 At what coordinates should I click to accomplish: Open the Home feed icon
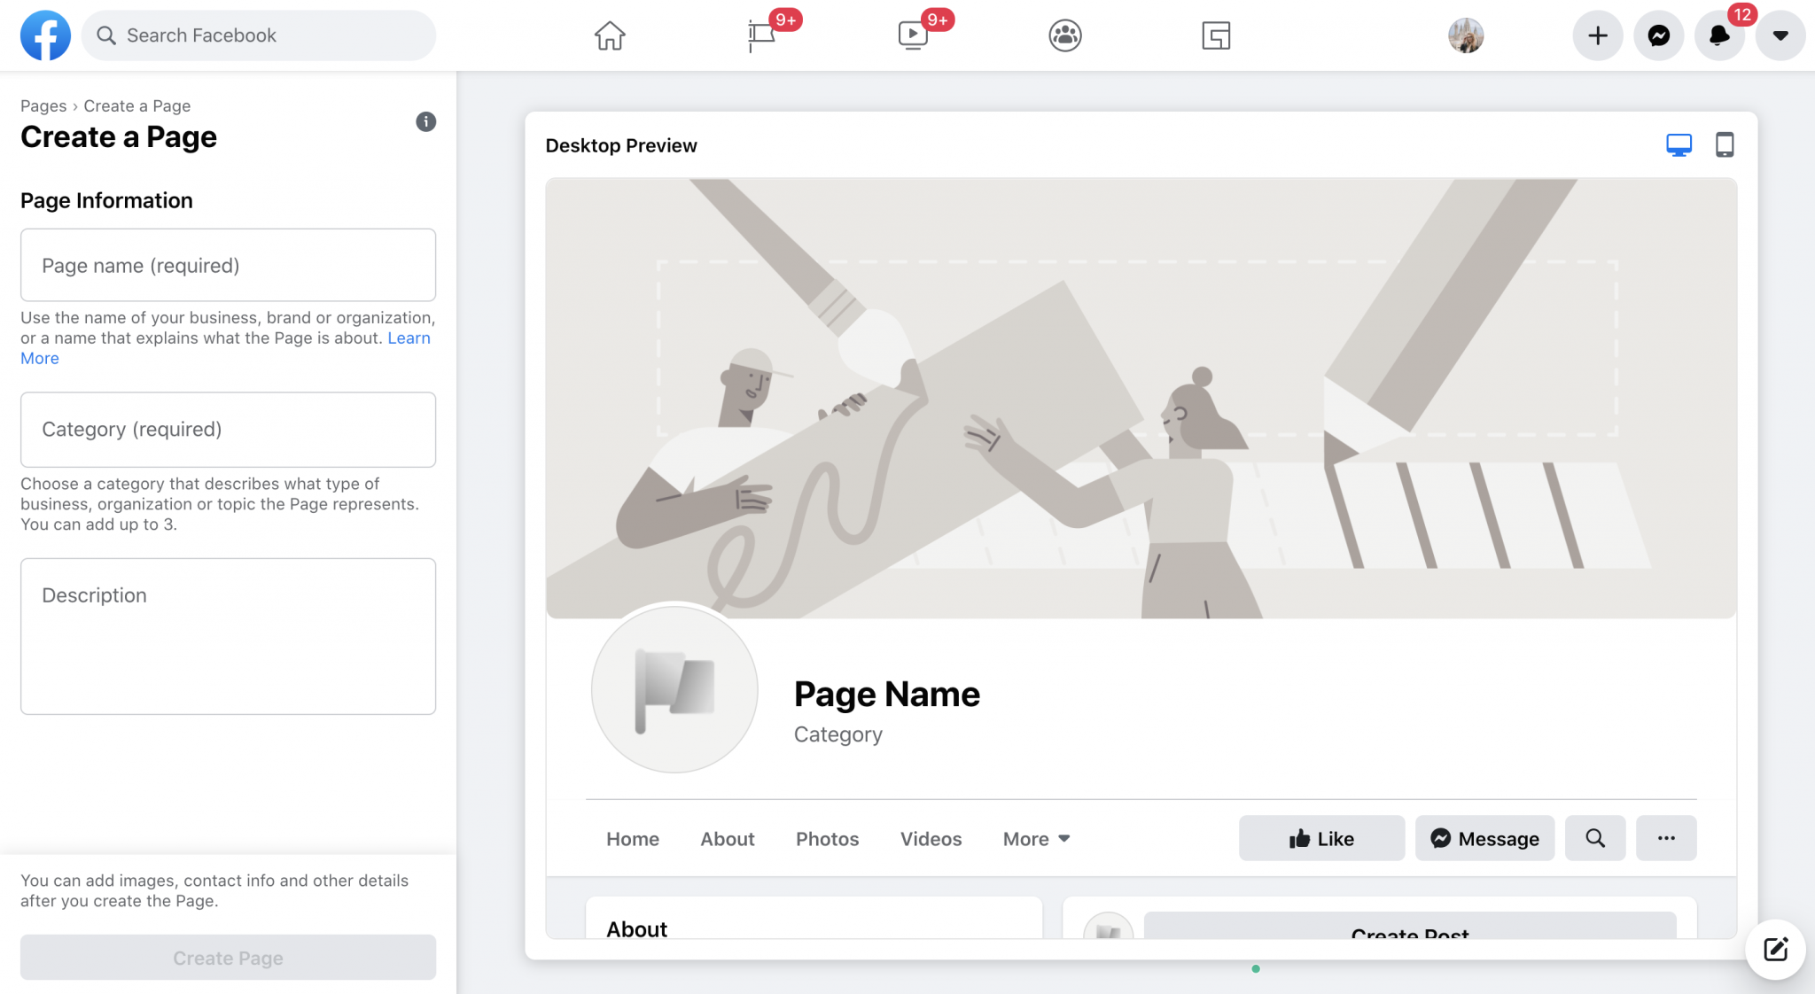point(609,35)
